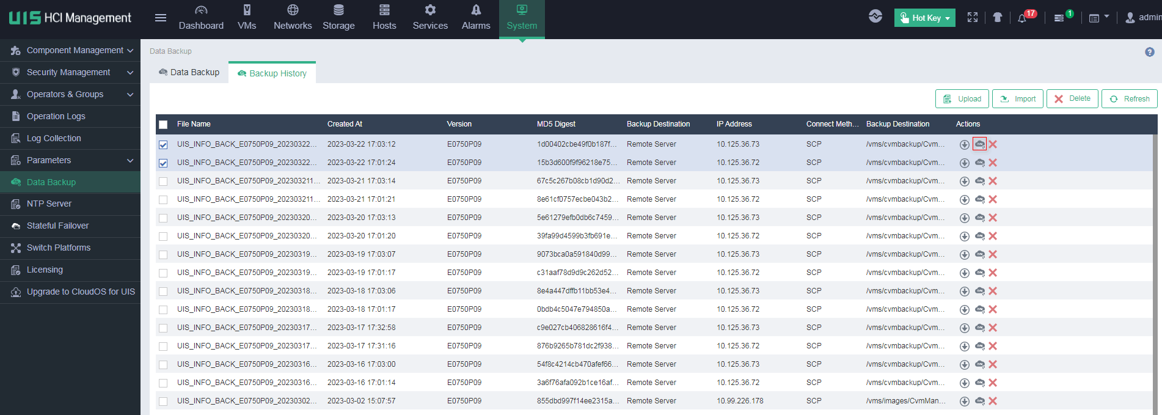Open Stateful Failover in the sidebar
The image size is (1162, 415).
point(70,226)
